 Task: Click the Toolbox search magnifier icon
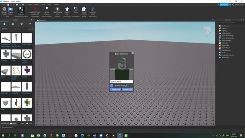pos(29,29)
